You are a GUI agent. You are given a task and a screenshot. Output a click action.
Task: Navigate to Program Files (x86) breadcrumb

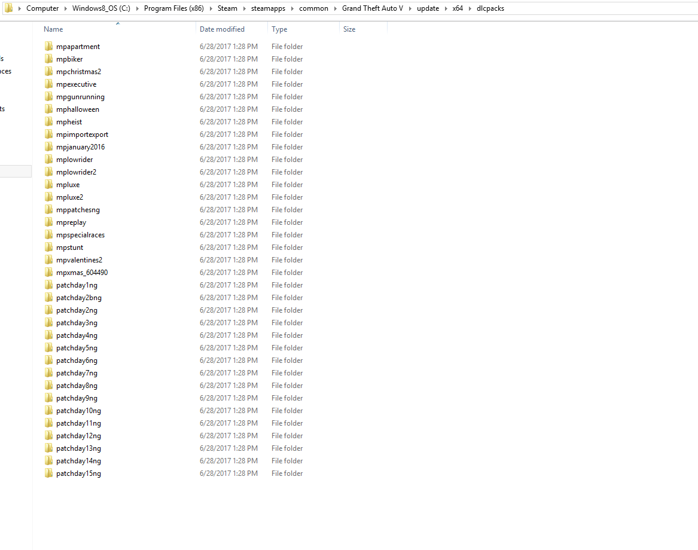click(174, 8)
